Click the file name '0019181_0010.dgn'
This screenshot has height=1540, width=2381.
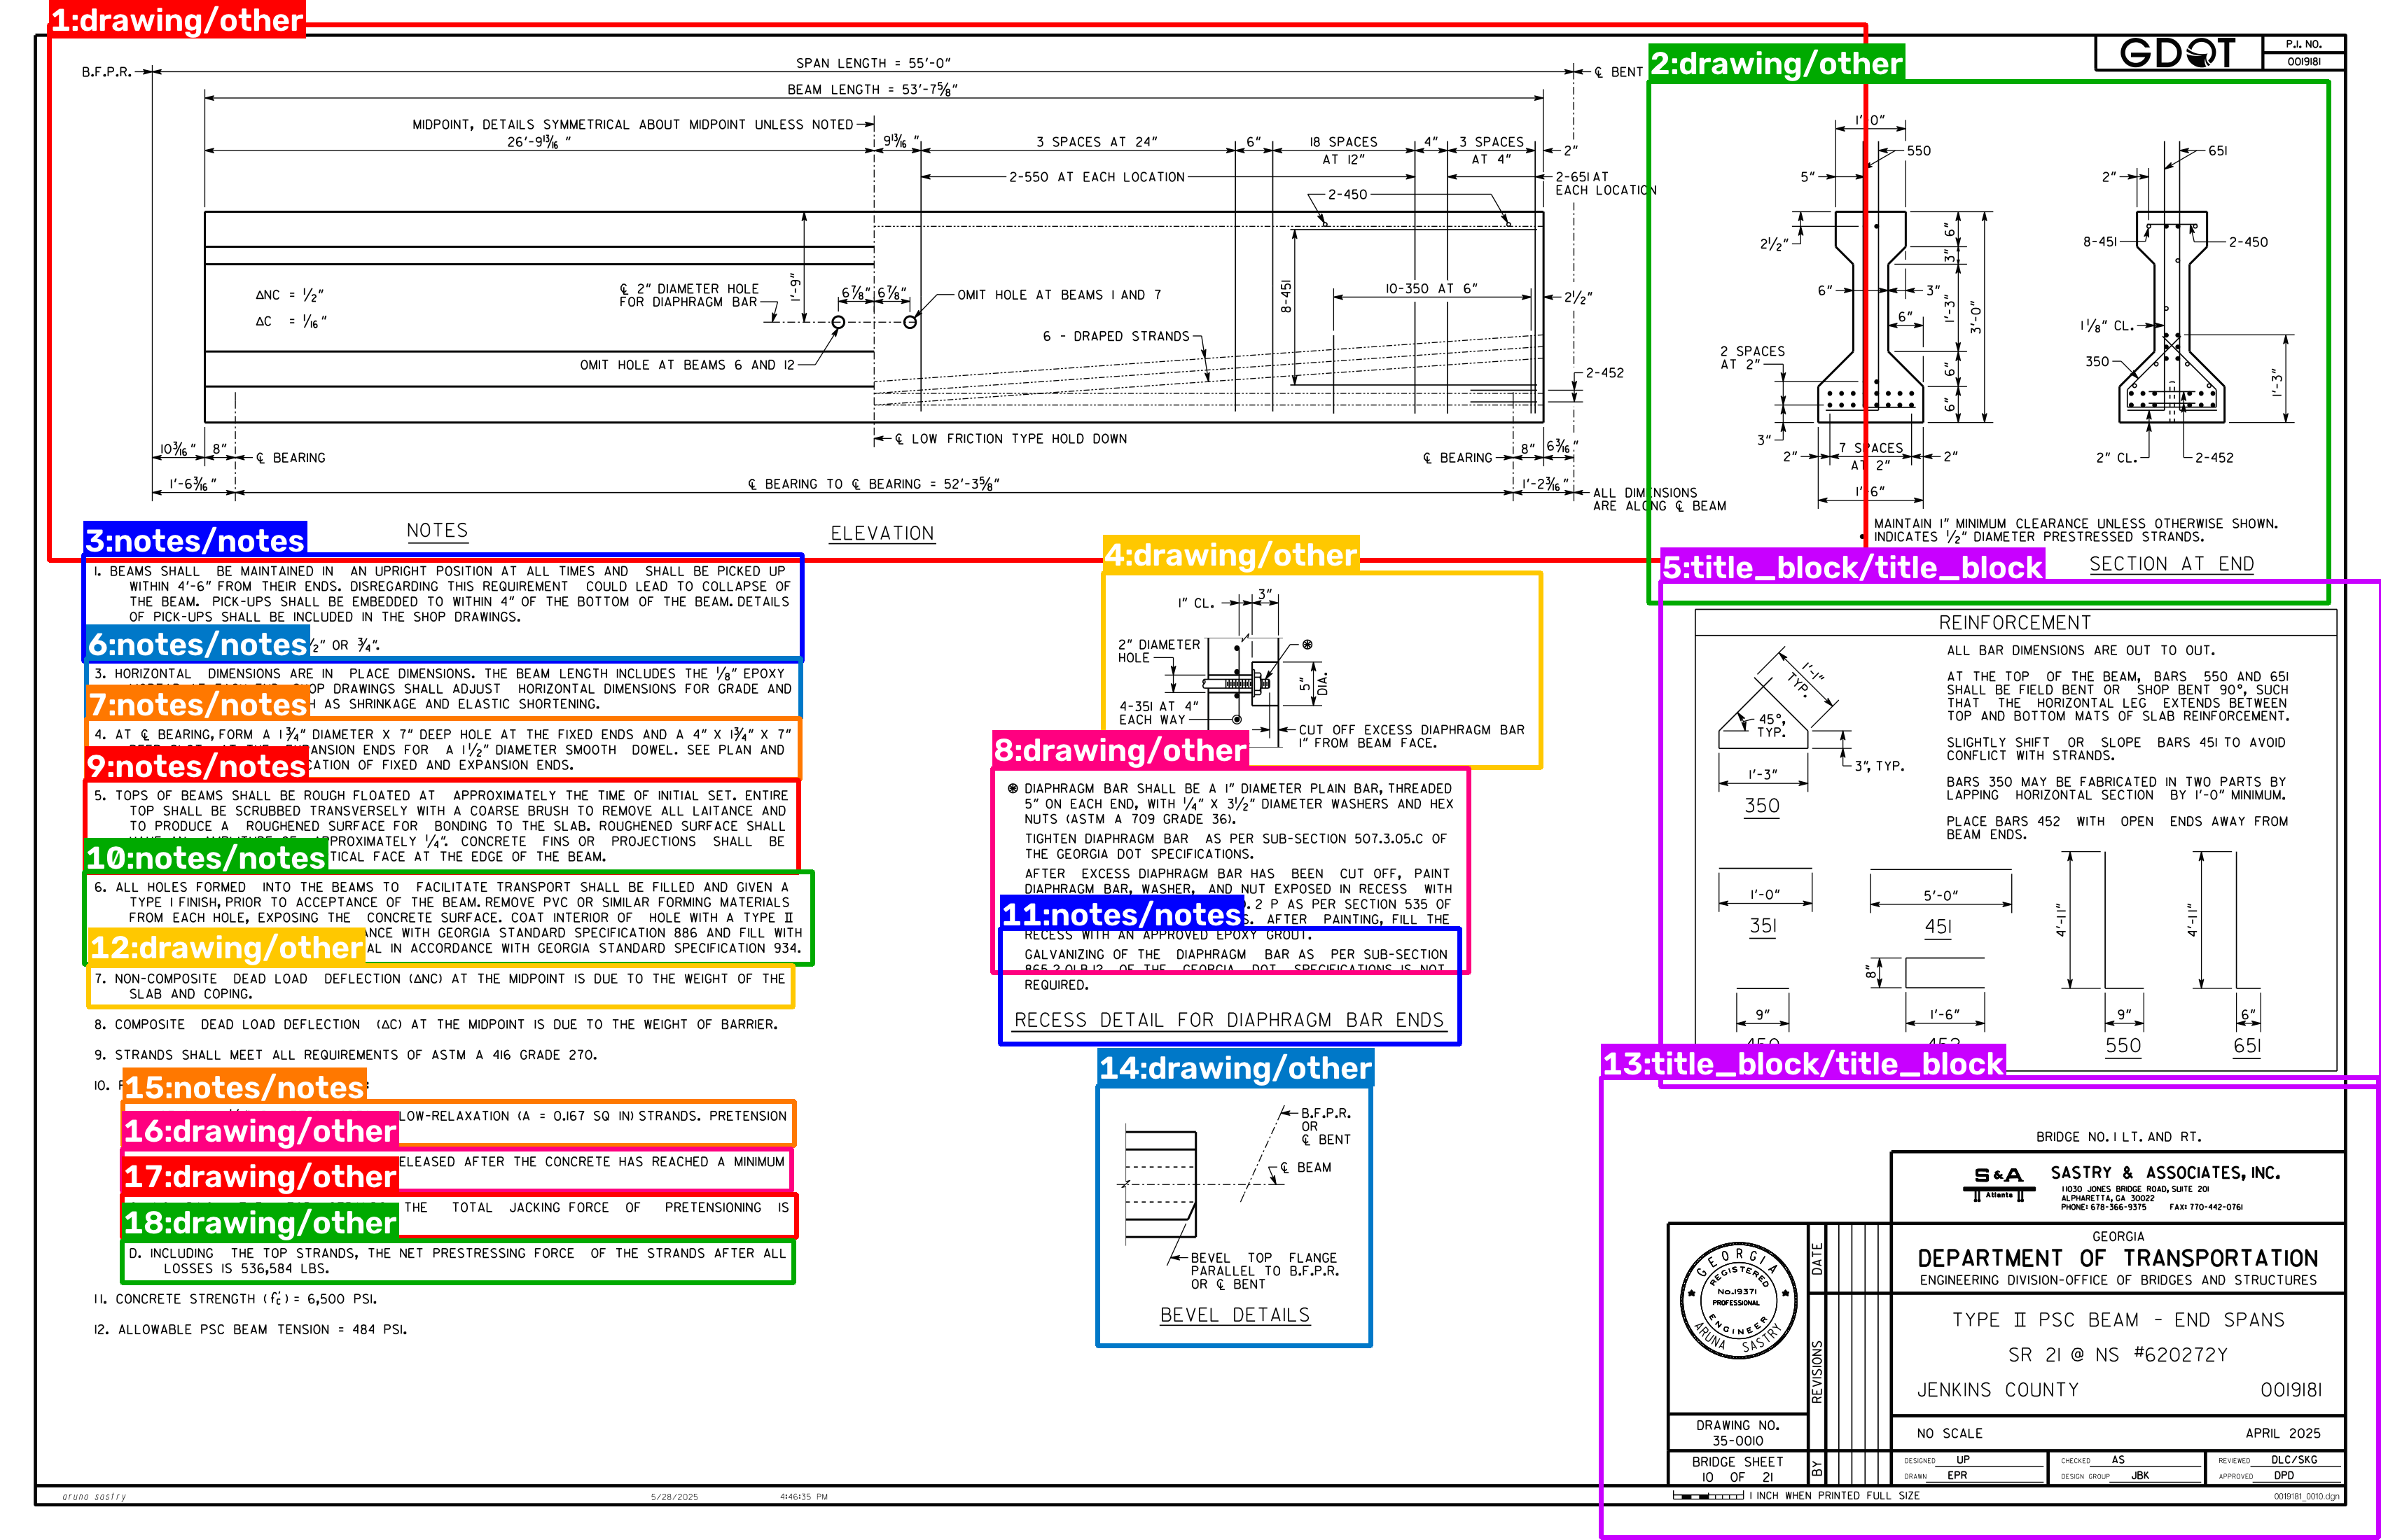tap(2306, 1497)
